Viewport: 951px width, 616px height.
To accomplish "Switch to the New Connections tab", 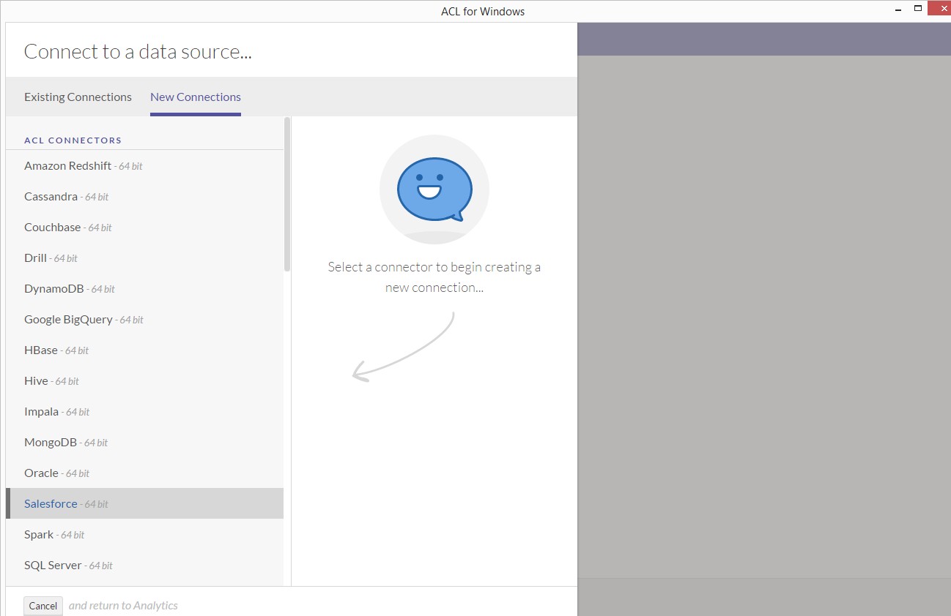I will coord(195,97).
